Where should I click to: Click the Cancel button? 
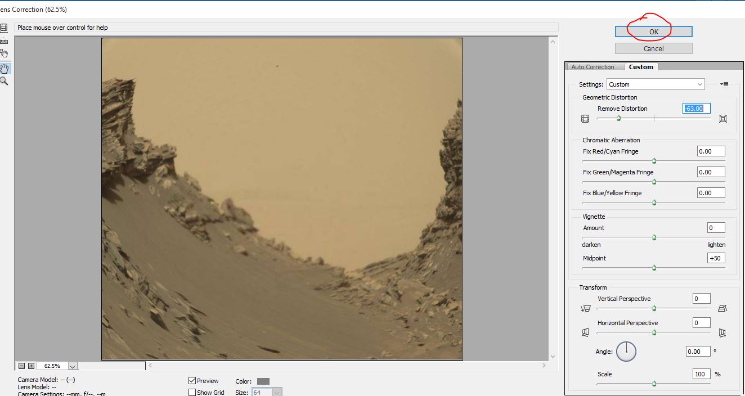[653, 48]
